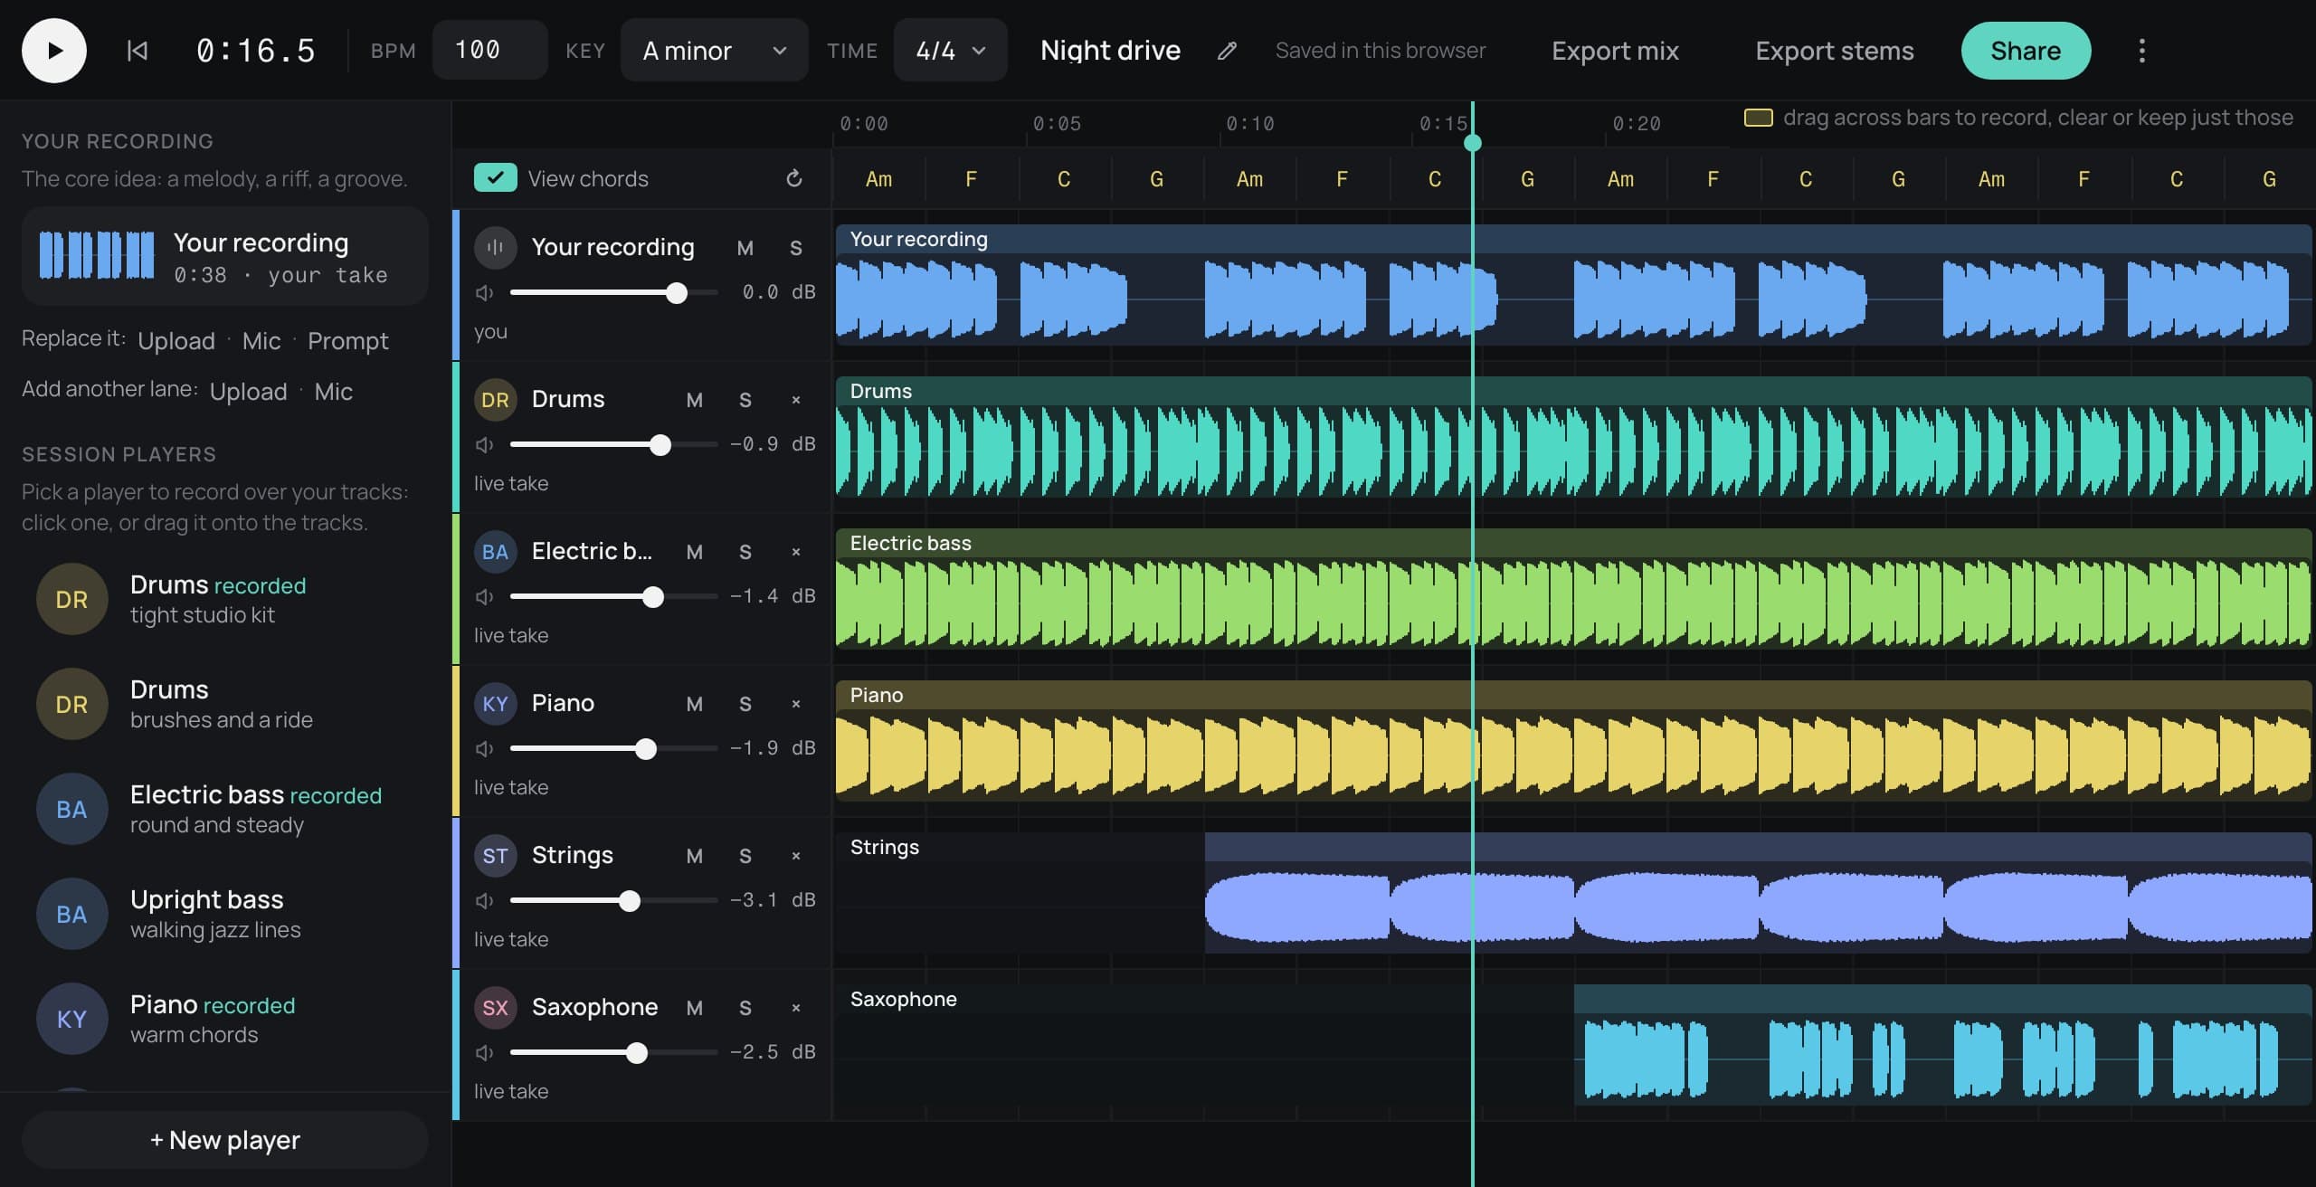
Task: Select Piano warm chords player
Action: pyautogui.click(x=225, y=1019)
